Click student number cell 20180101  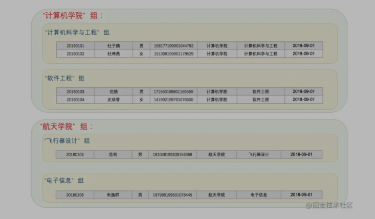(x=76, y=46)
